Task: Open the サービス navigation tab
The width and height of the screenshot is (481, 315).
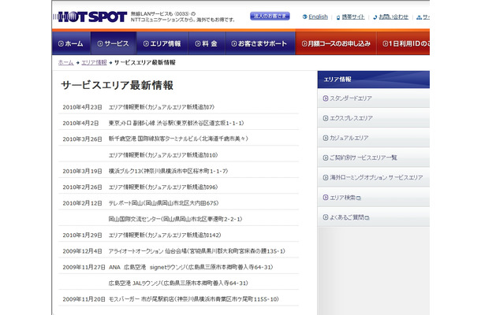Action: tap(114, 43)
